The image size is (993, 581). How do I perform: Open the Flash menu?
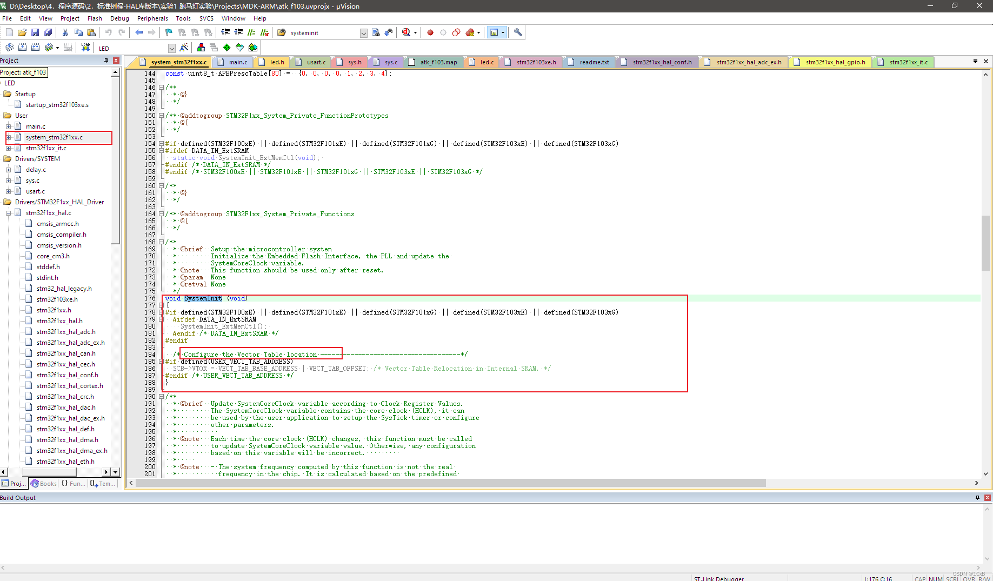95,18
